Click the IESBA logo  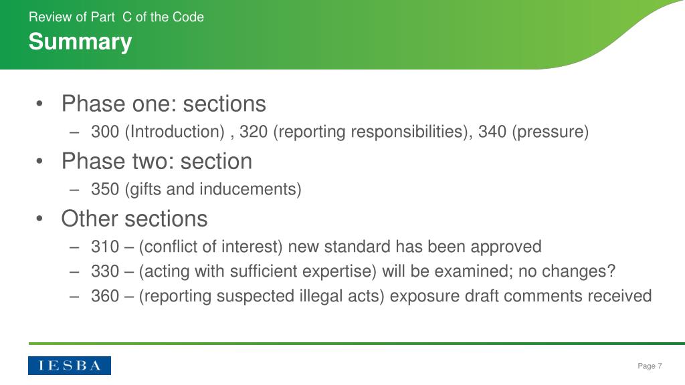click(x=70, y=366)
